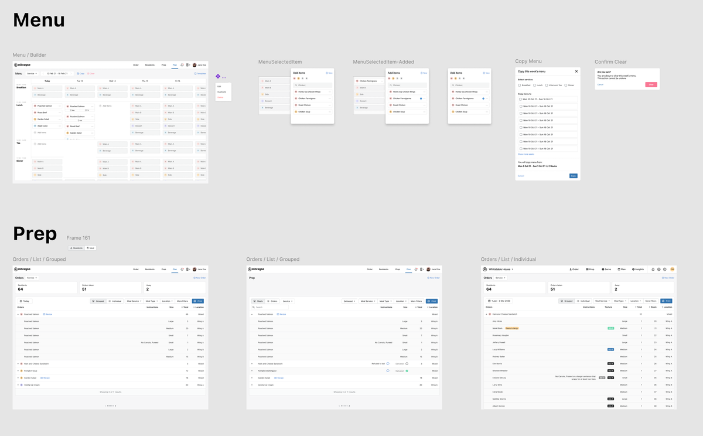The height and width of the screenshot is (436, 703).
Task: Click the red Clear icon button in the Menu / Builder toolbar
Action: tap(91, 73)
